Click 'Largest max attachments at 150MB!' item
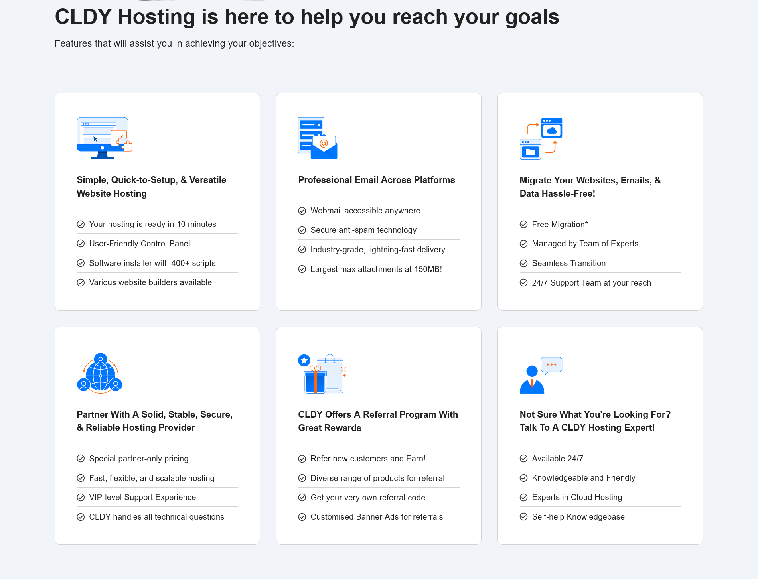This screenshot has height=579, width=758. [376, 269]
